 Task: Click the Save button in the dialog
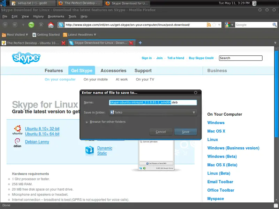click(186, 132)
